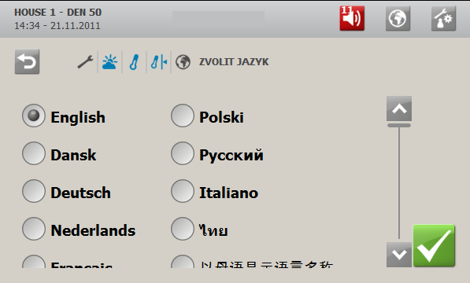Click the scroll up chevron button
Viewport: 470px width, 283px height.
pyautogui.click(x=399, y=108)
